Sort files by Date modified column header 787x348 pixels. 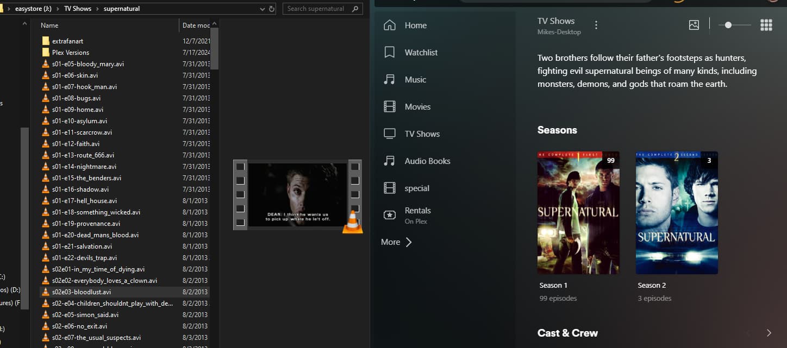tap(196, 26)
